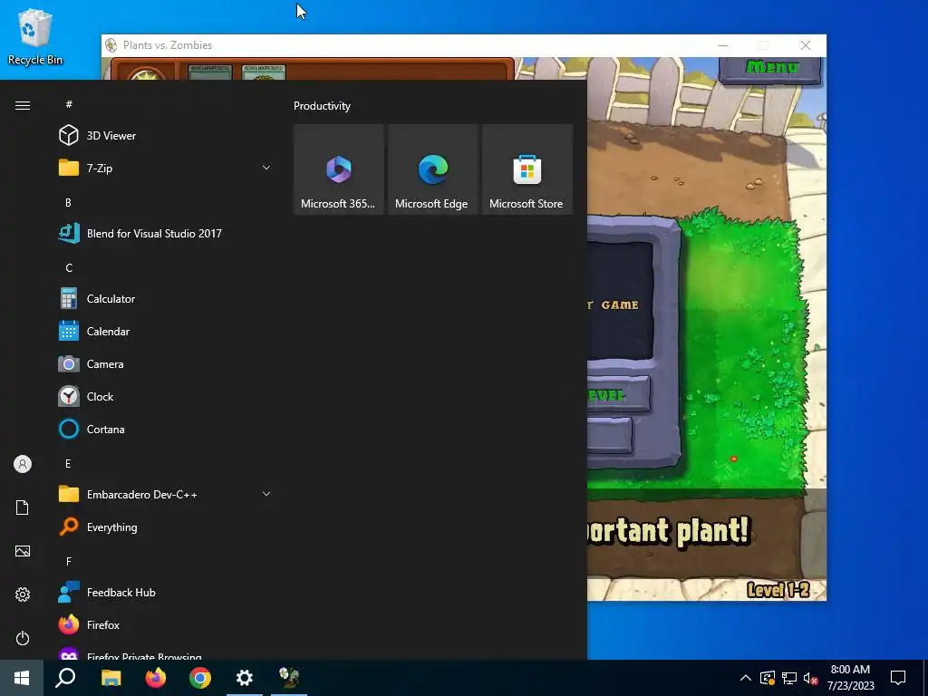Click the Productivity group heading
Screen dimensions: 928x696
322,106
